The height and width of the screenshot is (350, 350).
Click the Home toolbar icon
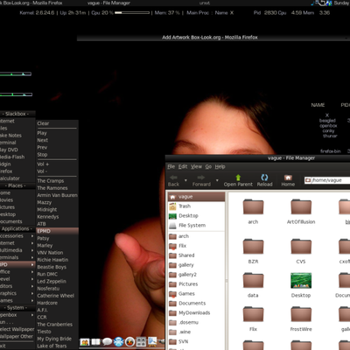288,178
